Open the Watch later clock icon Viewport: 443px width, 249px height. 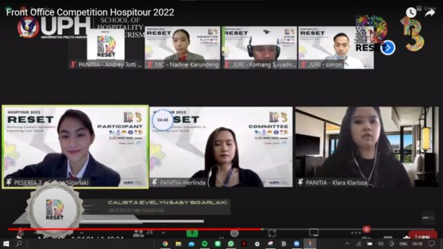pyautogui.click(x=411, y=12)
